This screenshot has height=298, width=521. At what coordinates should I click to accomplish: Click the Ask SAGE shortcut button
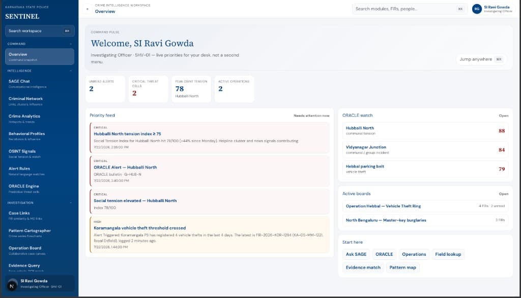356,254
